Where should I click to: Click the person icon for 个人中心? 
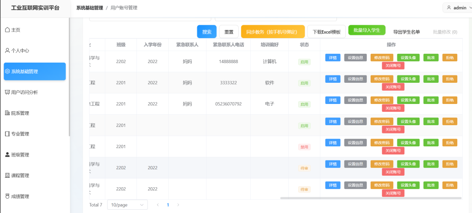[x=7, y=51]
